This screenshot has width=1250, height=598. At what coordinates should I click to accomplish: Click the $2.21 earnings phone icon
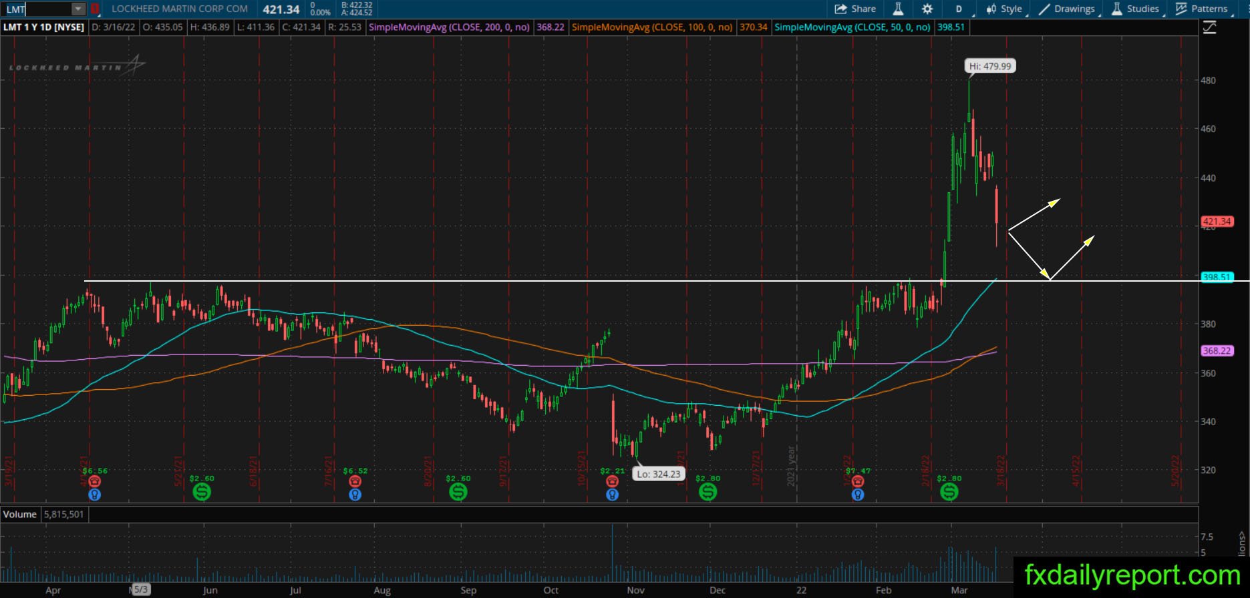[x=612, y=482]
